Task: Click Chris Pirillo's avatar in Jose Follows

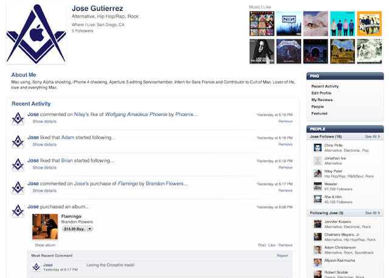Action: 317,147
